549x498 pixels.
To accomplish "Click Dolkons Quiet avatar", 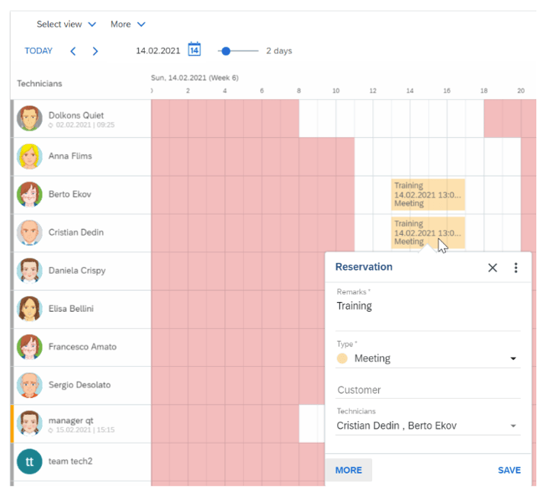I will 30,118.
